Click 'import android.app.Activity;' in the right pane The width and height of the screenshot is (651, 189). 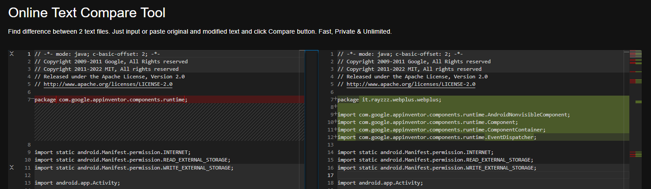tap(380, 182)
